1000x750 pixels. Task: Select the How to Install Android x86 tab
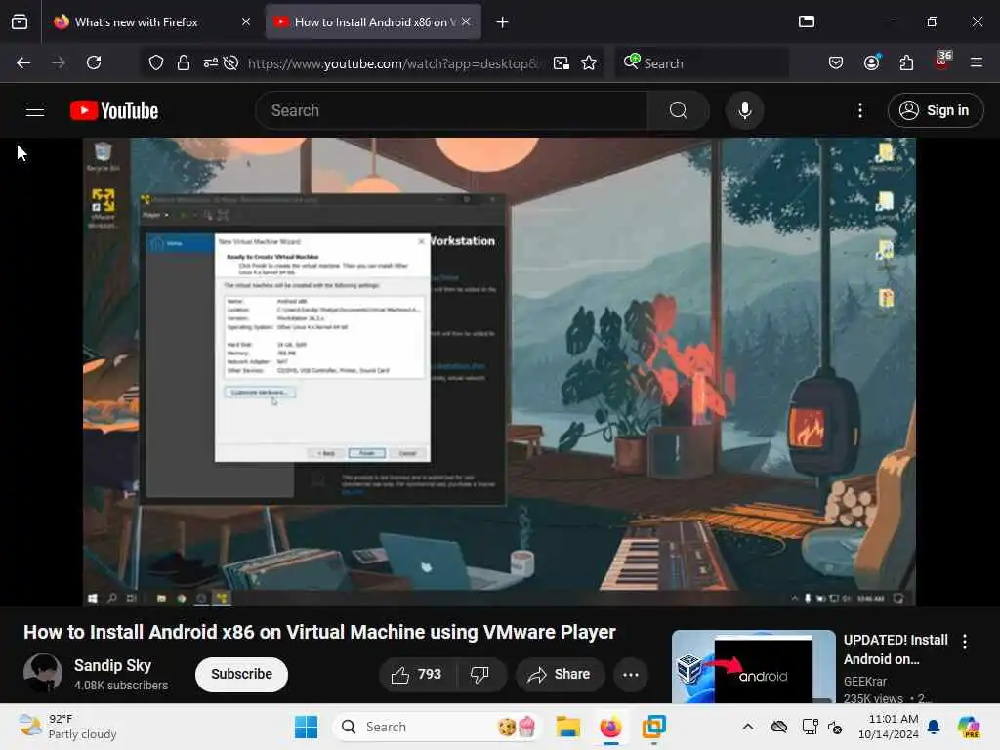point(373,22)
